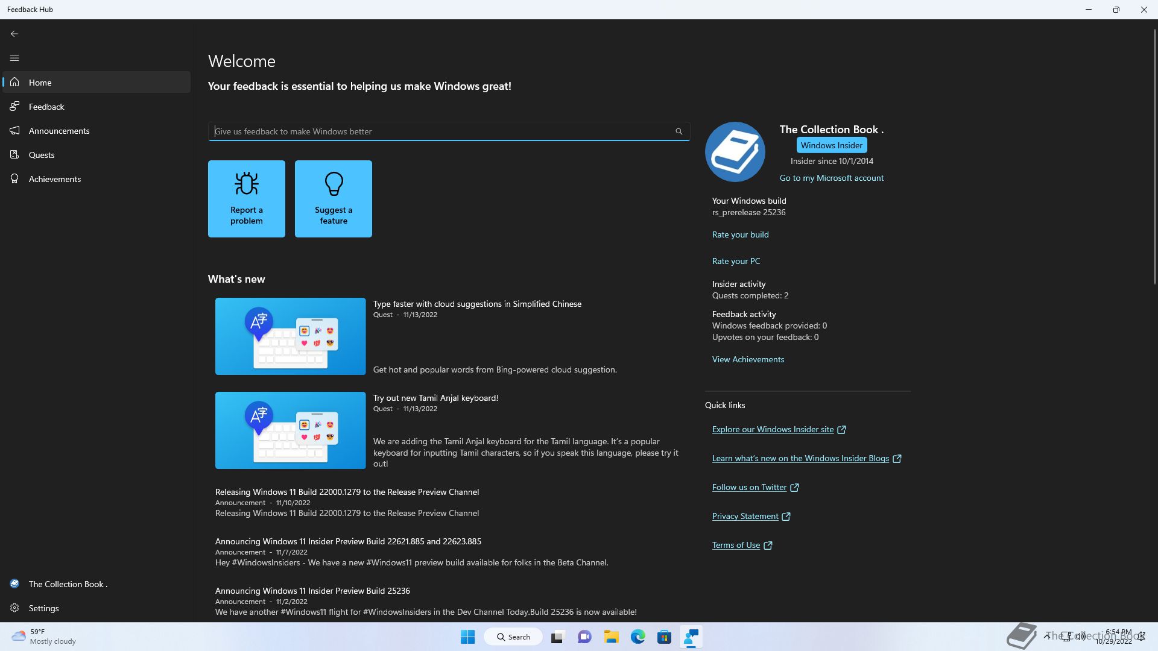1158x651 pixels.
Task: Launch Microsoft Edge from the taskbar
Action: 638,637
